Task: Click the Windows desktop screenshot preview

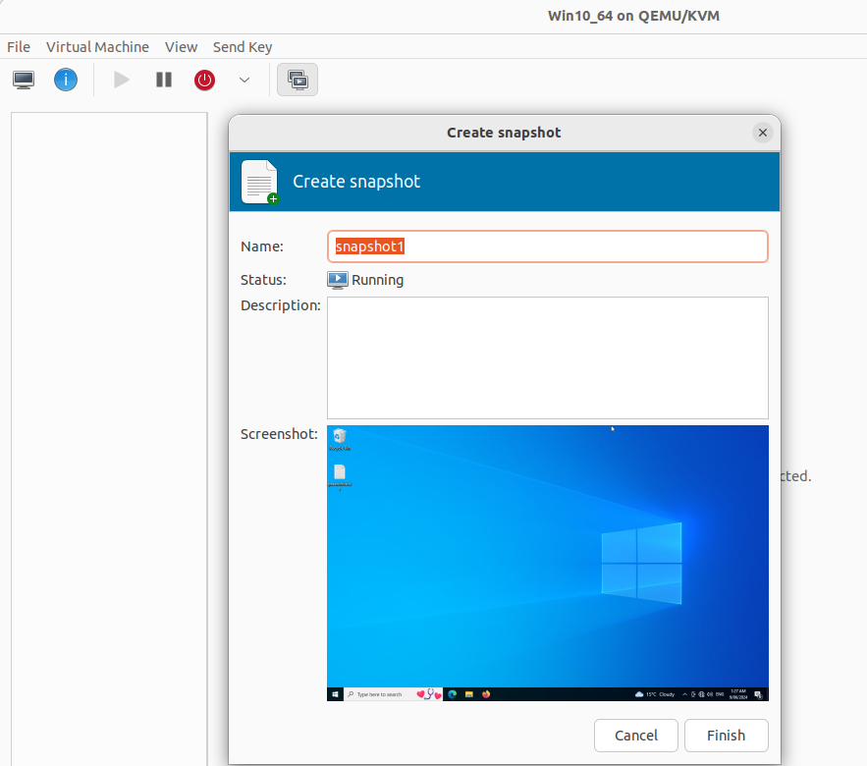Action: coord(548,563)
